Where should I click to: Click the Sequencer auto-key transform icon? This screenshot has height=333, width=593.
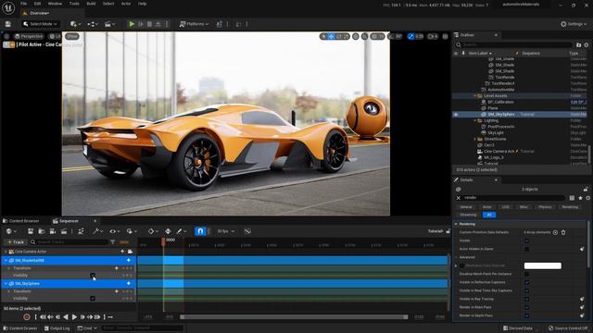tap(168, 231)
